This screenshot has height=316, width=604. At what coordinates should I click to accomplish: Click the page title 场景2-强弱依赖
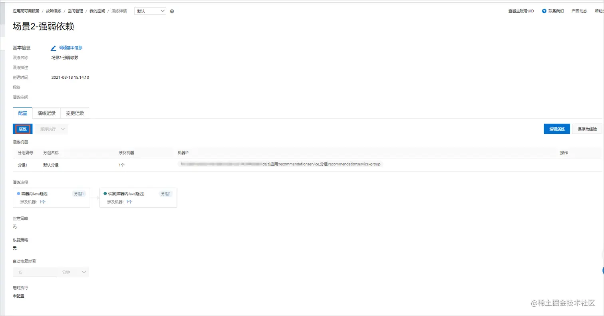point(44,27)
